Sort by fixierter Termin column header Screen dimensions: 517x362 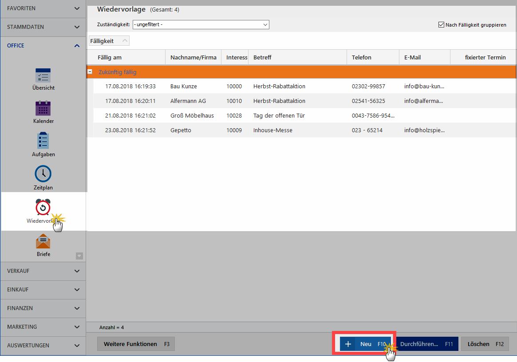pyautogui.click(x=483, y=57)
